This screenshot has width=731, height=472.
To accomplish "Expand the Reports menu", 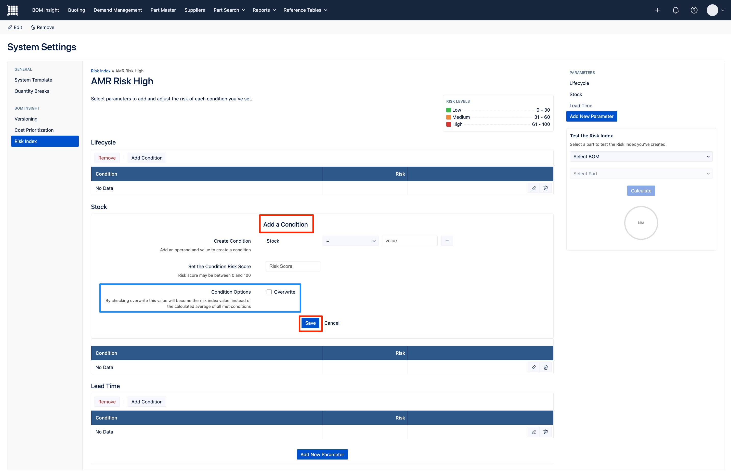I will [x=264, y=10].
